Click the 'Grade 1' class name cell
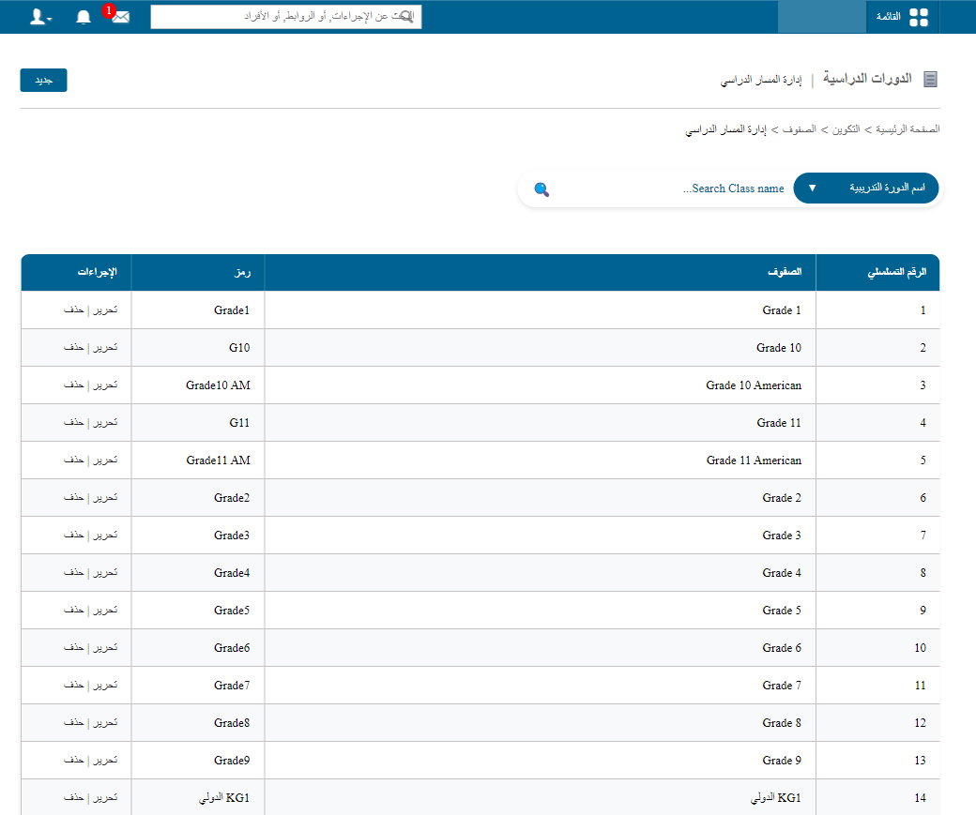This screenshot has height=815, width=976. click(541, 309)
